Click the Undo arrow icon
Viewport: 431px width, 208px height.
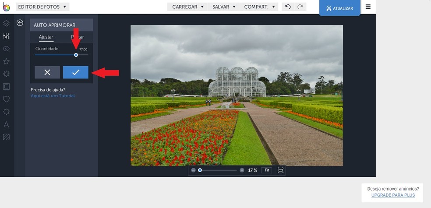288,7
